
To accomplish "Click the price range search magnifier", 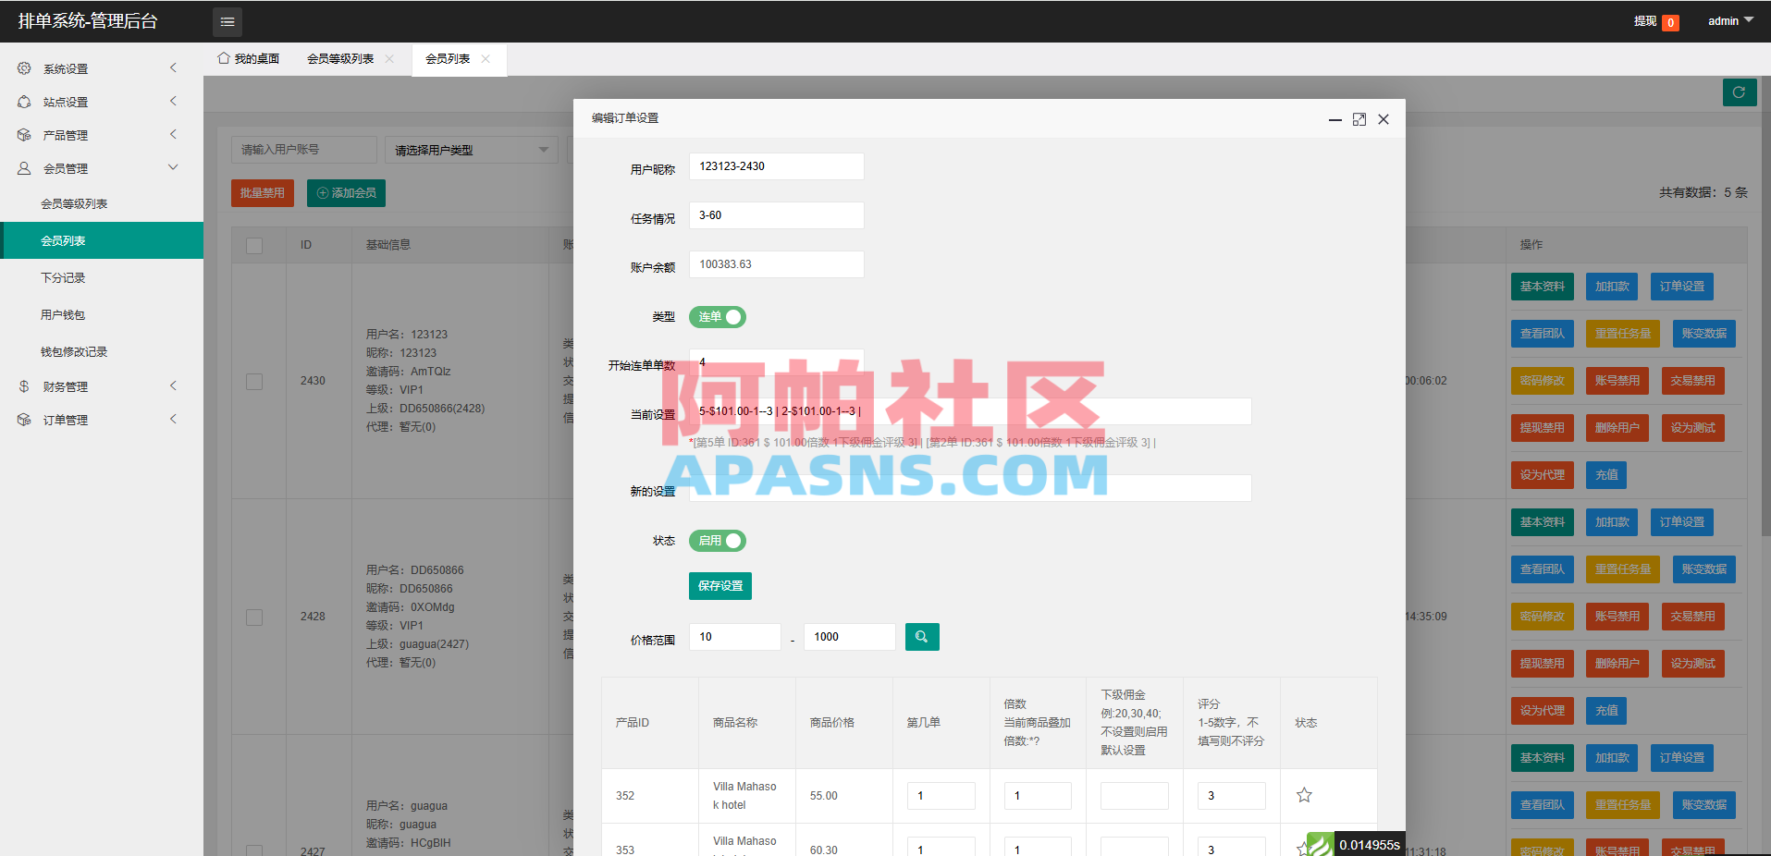I will 921,636.
